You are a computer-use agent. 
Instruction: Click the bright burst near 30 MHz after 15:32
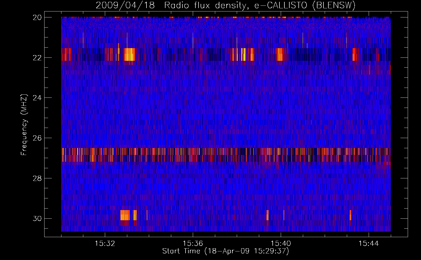(125, 215)
